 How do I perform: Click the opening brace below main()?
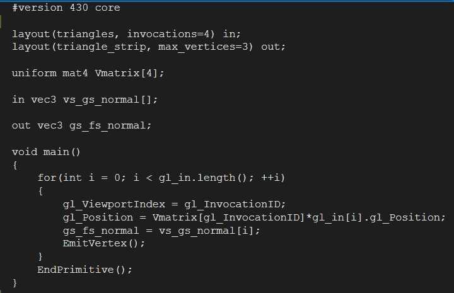tap(15, 166)
